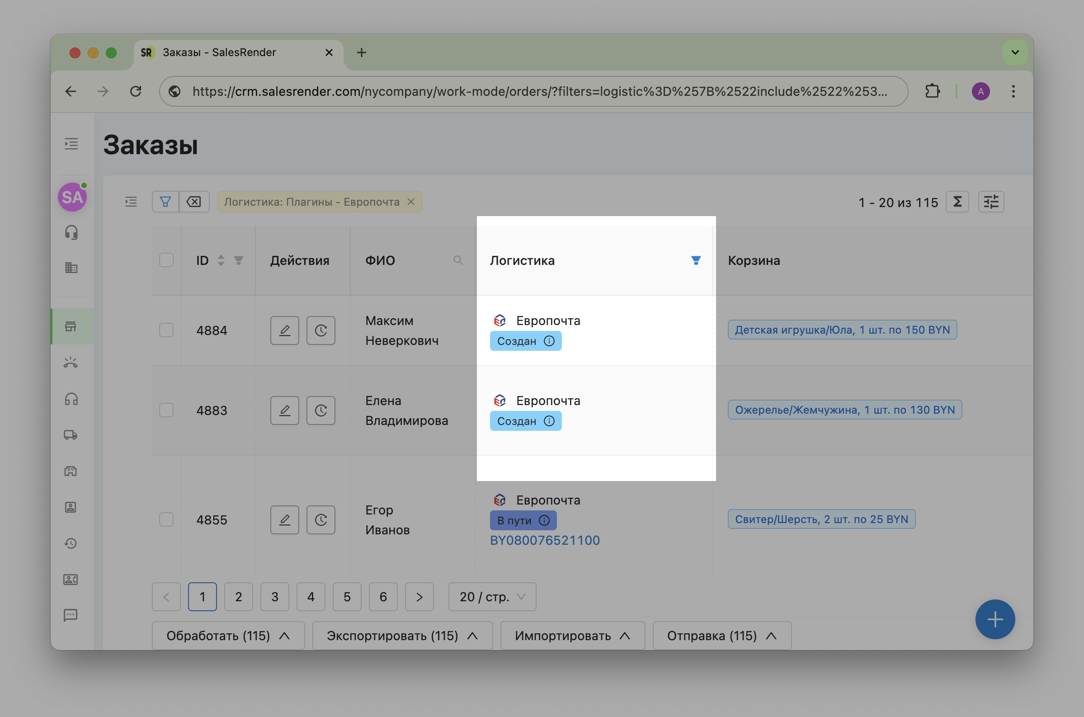Click the clear filters icon
1084x717 pixels.
pos(194,202)
